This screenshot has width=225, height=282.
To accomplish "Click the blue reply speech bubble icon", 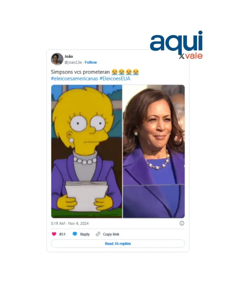I will [x=75, y=234].
